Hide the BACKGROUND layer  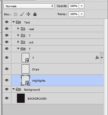point(7,98)
